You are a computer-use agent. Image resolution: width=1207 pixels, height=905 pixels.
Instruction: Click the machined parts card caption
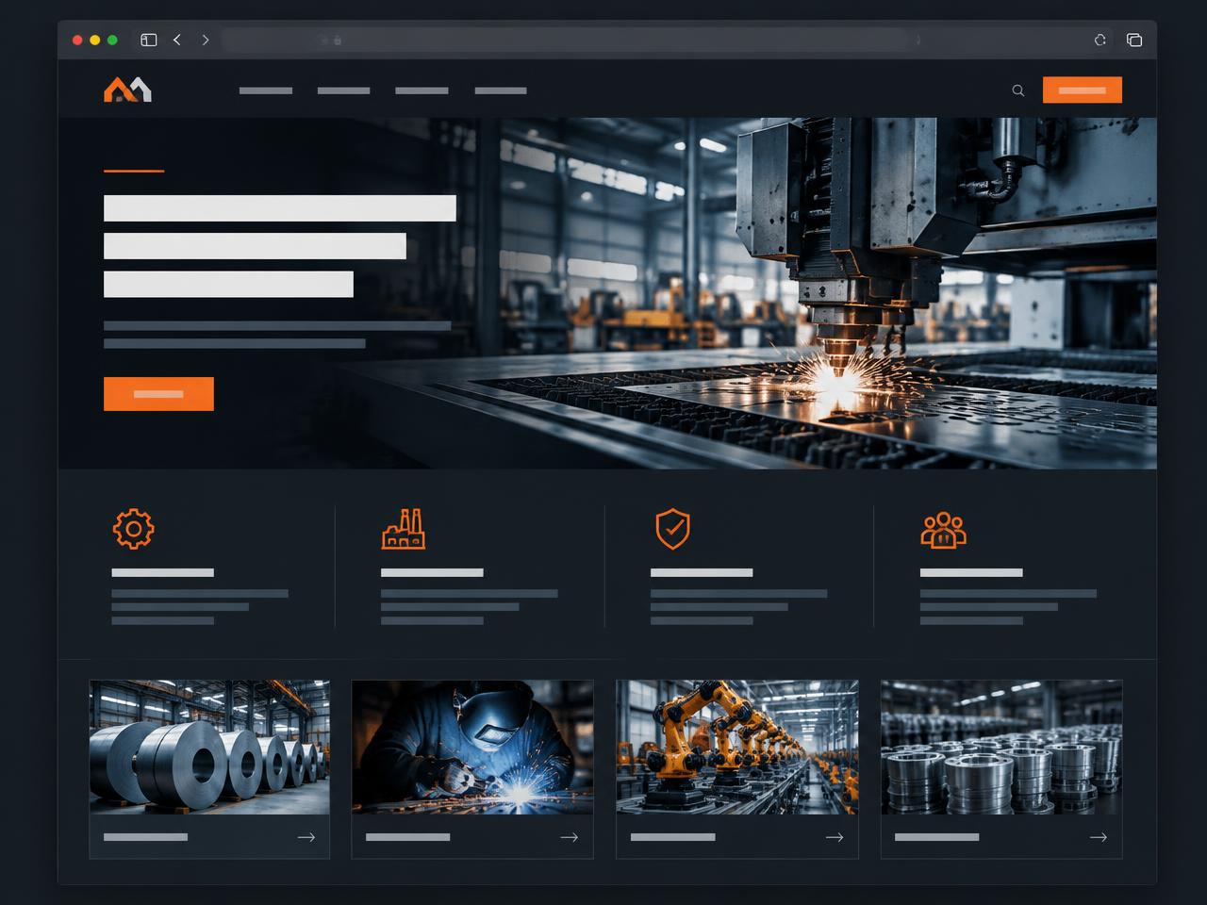[936, 837]
